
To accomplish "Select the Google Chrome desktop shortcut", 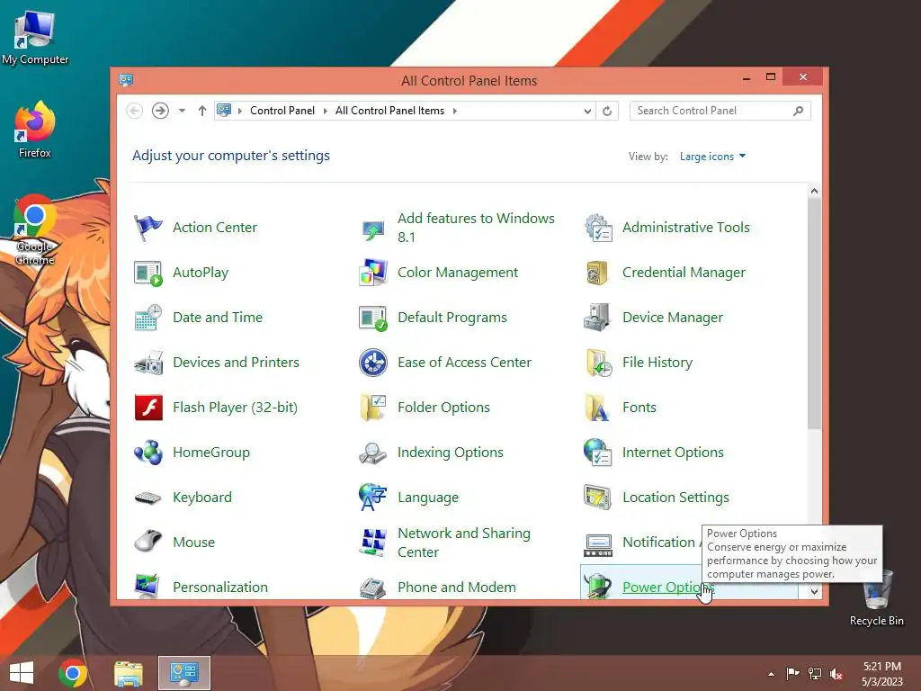I will (x=35, y=229).
